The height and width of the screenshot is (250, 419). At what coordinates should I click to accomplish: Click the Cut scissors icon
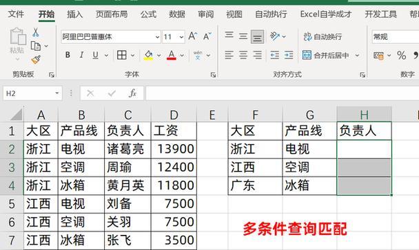pos(35,32)
